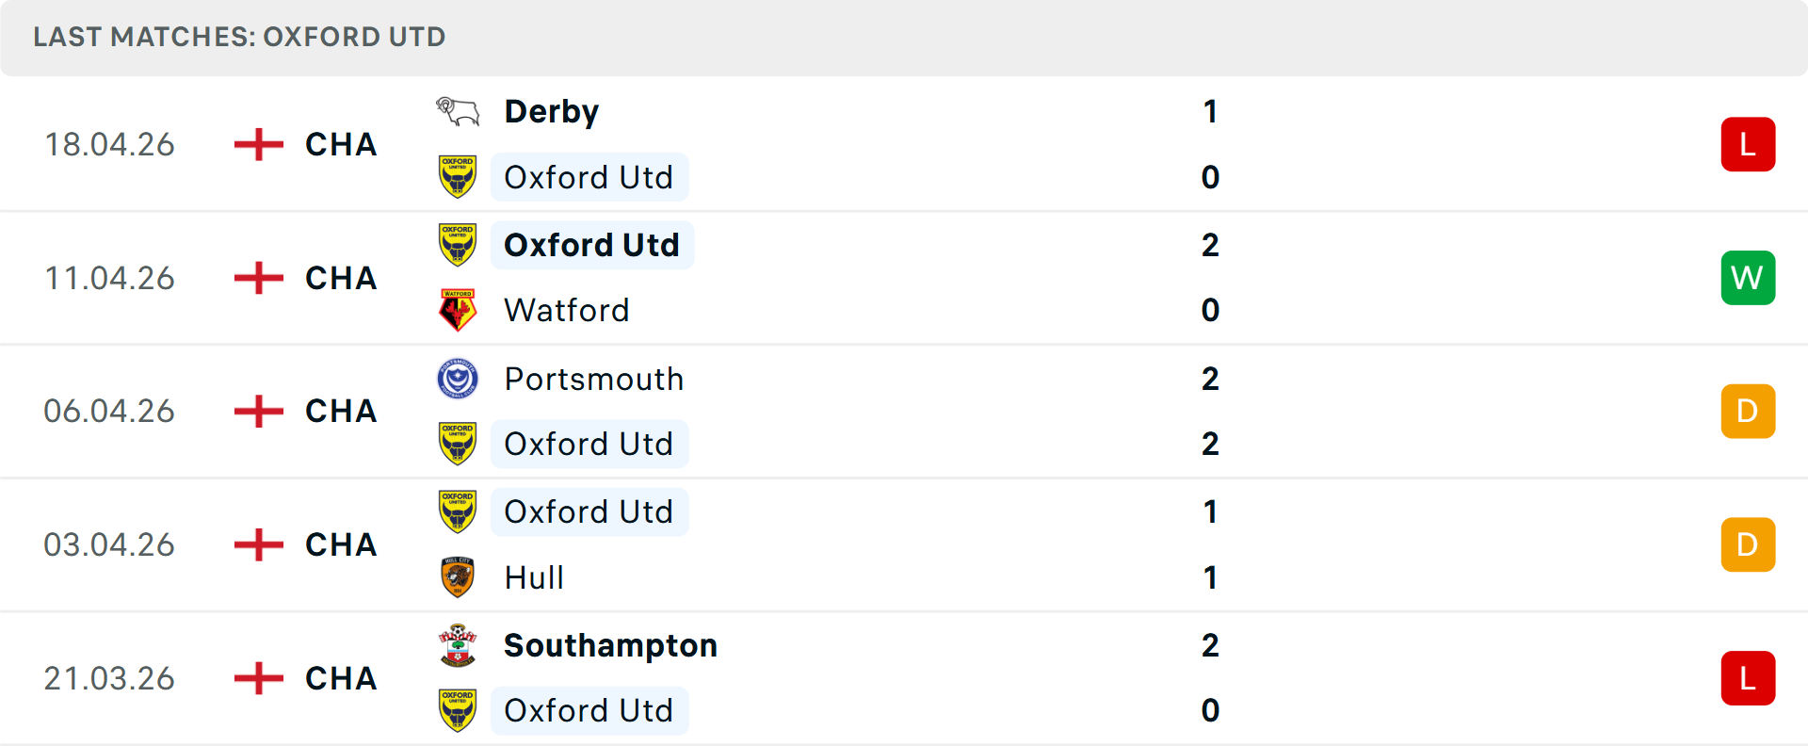
Task: Select the Southampton club logo
Action: [x=458, y=645]
